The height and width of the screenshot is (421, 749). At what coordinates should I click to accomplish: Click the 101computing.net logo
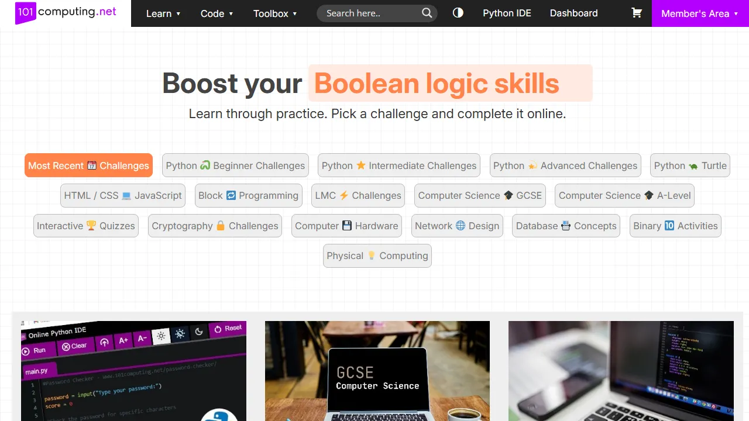tap(66, 12)
